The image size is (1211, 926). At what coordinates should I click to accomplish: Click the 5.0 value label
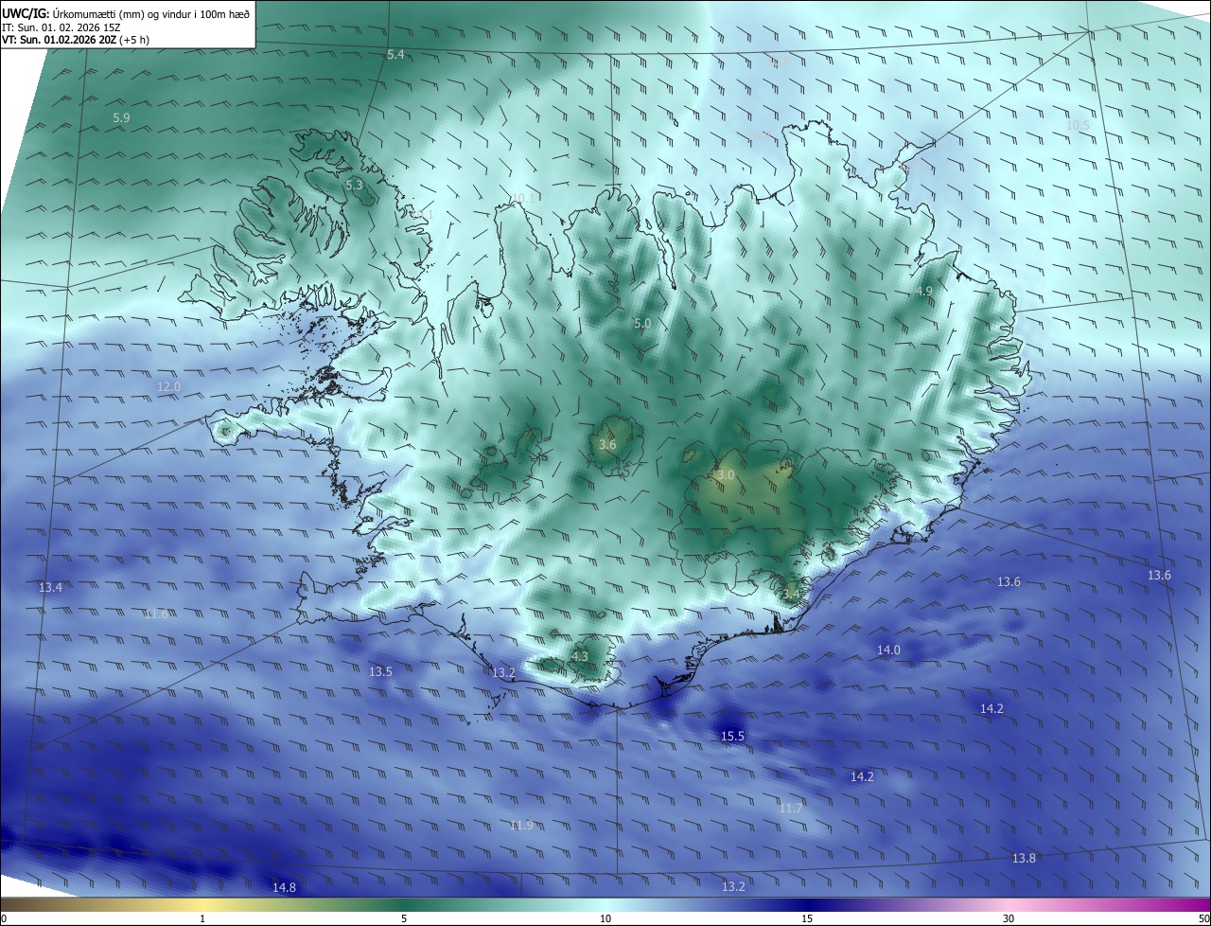[642, 324]
